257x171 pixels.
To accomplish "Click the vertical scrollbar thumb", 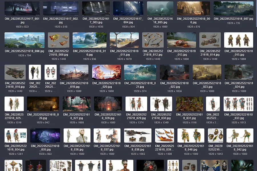I will point(256,13).
